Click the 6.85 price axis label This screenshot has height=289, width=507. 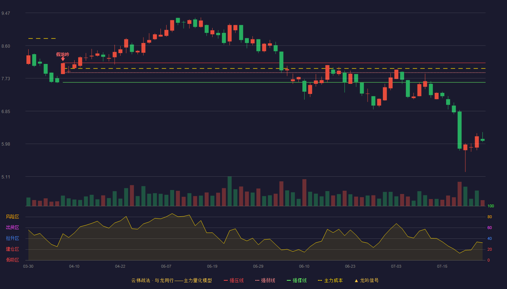point(6,112)
